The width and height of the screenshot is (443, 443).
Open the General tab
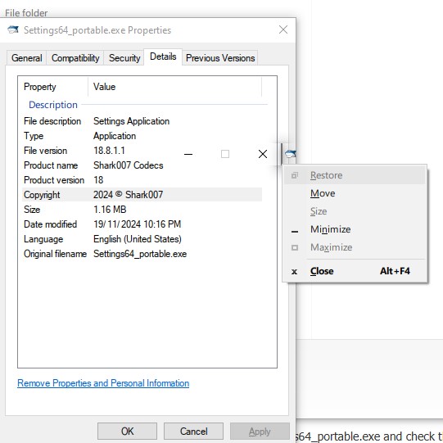click(x=26, y=58)
